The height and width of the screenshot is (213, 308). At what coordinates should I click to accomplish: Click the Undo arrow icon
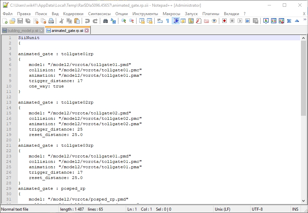[x=87, y=21]
